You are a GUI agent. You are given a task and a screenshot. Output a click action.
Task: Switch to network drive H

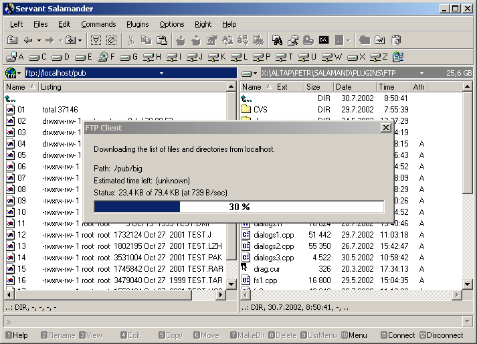[152, 57]
